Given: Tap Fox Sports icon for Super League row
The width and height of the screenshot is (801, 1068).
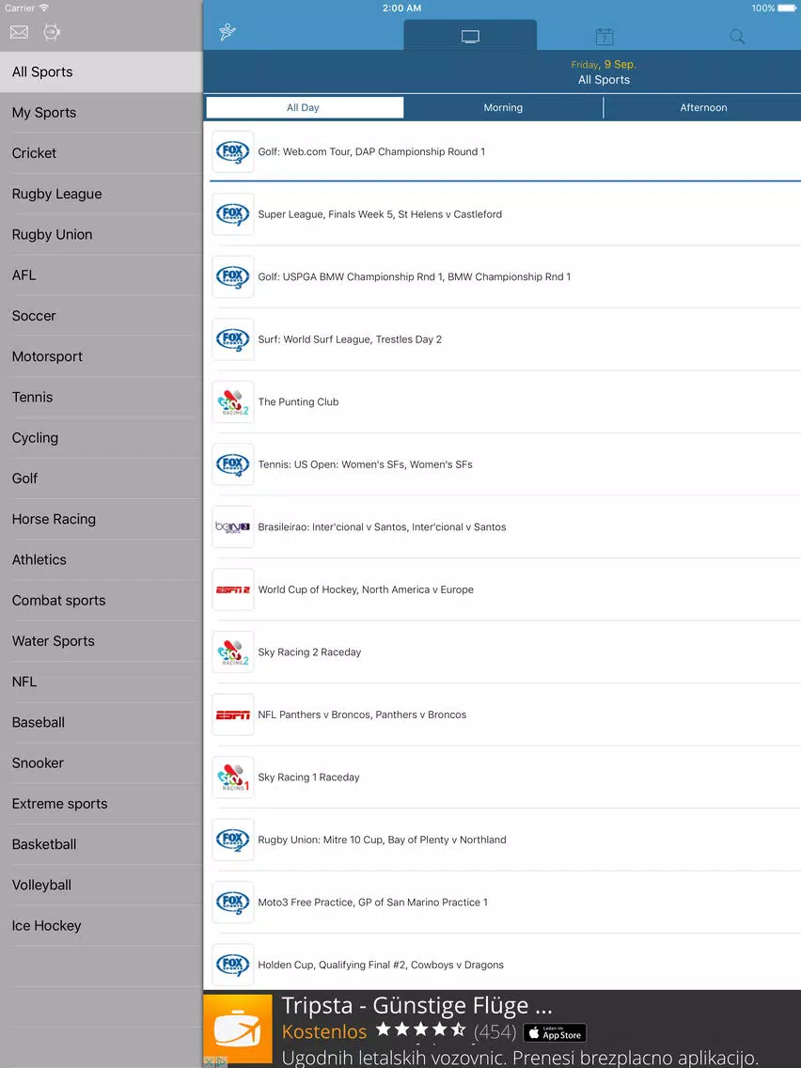Looking at the screenshot, I should tap(233, 214).
